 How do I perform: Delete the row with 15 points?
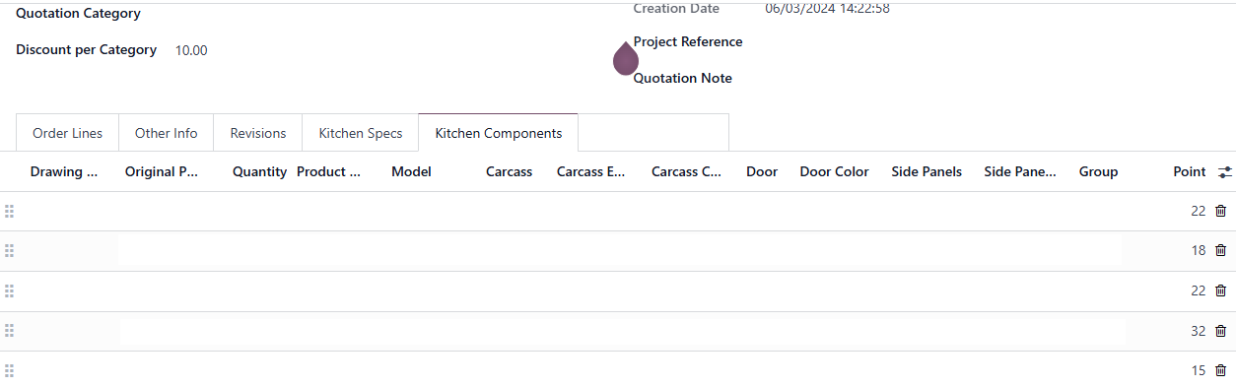pyautogui.click(x=1220, y=371)
